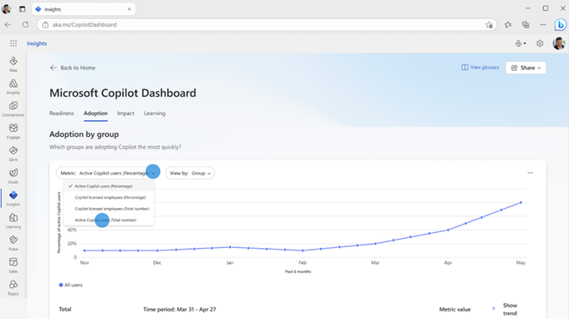Open tab actions menu icon
The width and height of the screenshot is (569, 319).
22,9
